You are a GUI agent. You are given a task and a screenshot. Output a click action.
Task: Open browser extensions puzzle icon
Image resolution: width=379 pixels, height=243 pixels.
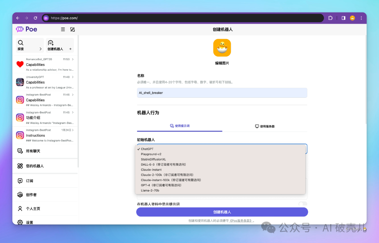tap(330, 18)
